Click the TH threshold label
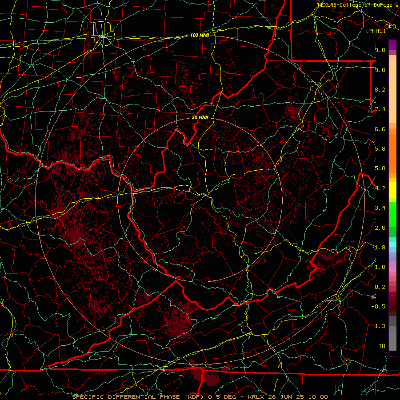The height and width of the screenshot is (400, 400). point(382,346)
